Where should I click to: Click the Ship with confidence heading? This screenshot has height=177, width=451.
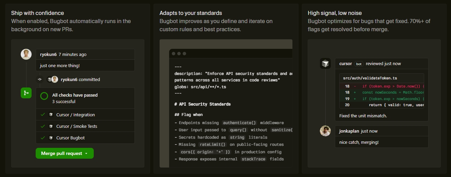[x=37, y=13]
